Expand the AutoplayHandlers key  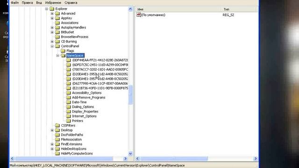[x=52, y=28]
